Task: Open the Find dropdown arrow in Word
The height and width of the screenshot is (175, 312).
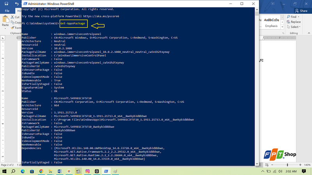Action: click(x=298, y=17)
